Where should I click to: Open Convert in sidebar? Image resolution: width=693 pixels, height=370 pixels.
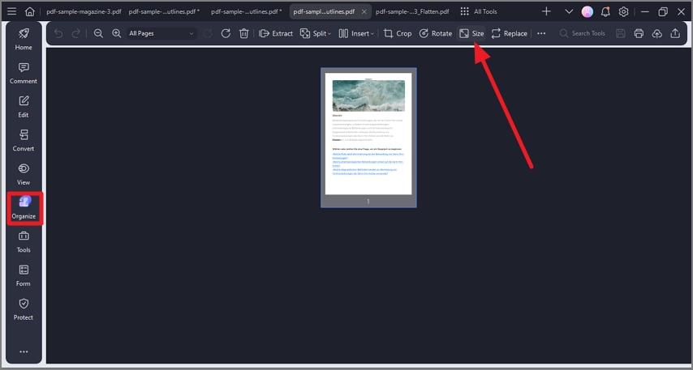point(24,140)
